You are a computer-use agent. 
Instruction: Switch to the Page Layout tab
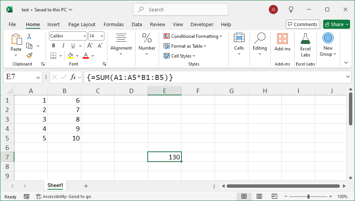(x=82, y=24)
